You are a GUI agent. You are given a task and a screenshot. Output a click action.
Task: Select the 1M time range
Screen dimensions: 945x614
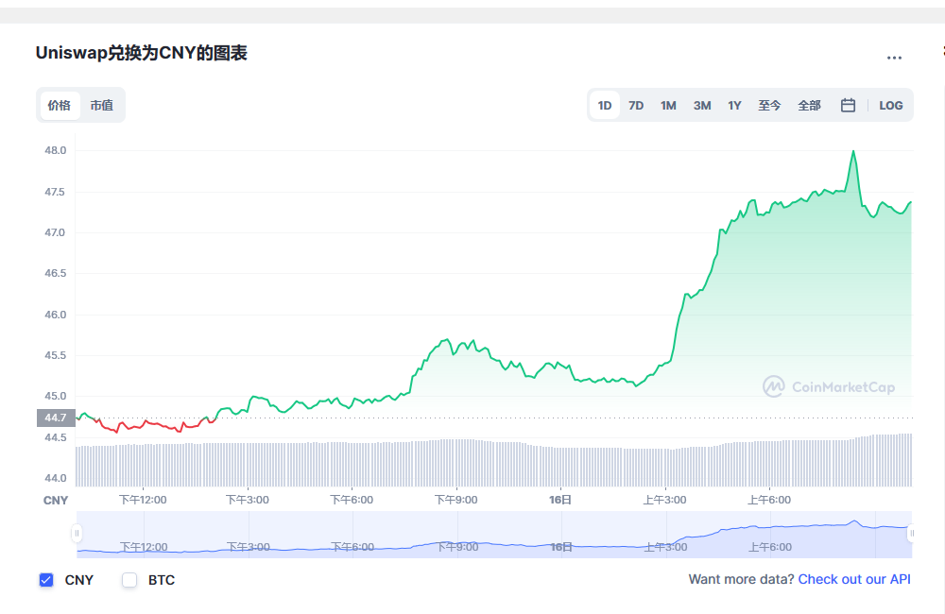[x=668, y=106]
